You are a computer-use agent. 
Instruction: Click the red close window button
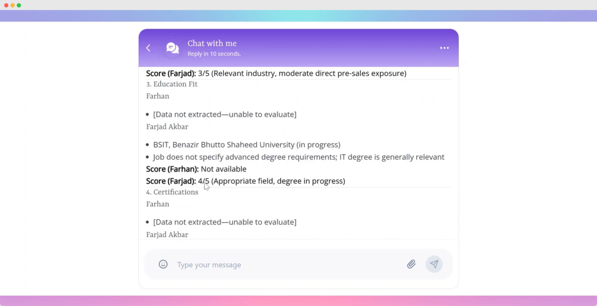(6, 5)
